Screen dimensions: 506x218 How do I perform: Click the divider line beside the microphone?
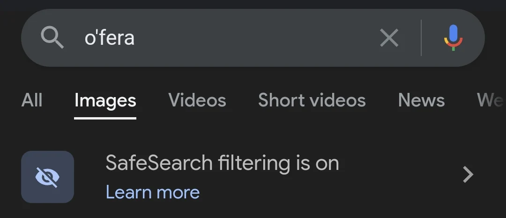tap(421, 38)
